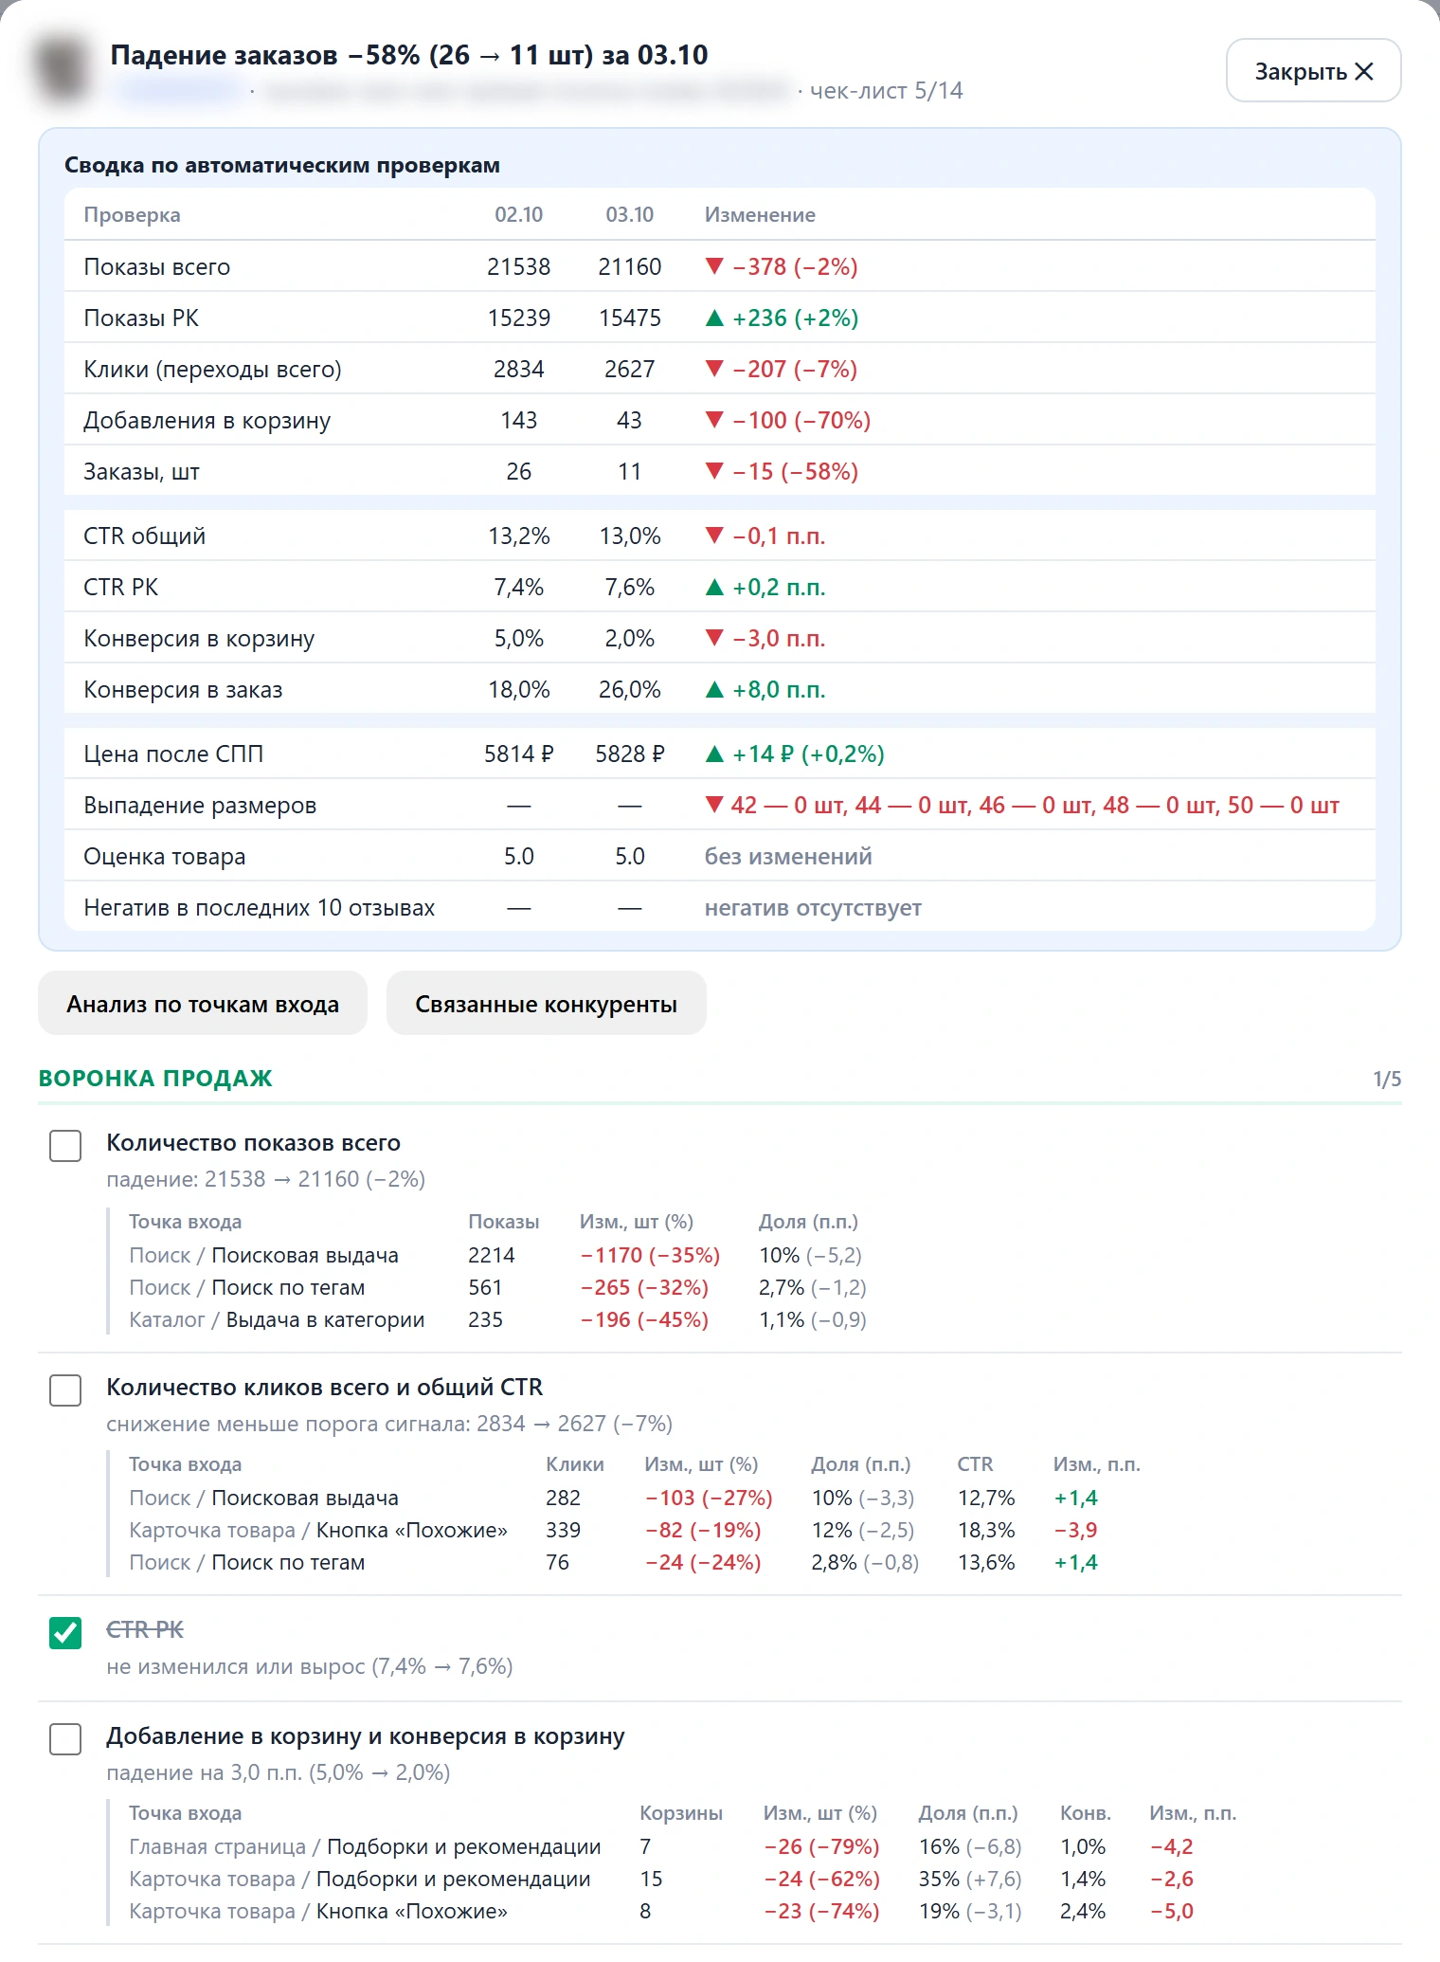Click the 15475 value in Показы РК row
This screenshot has height=1962, width=1440.
630,318
